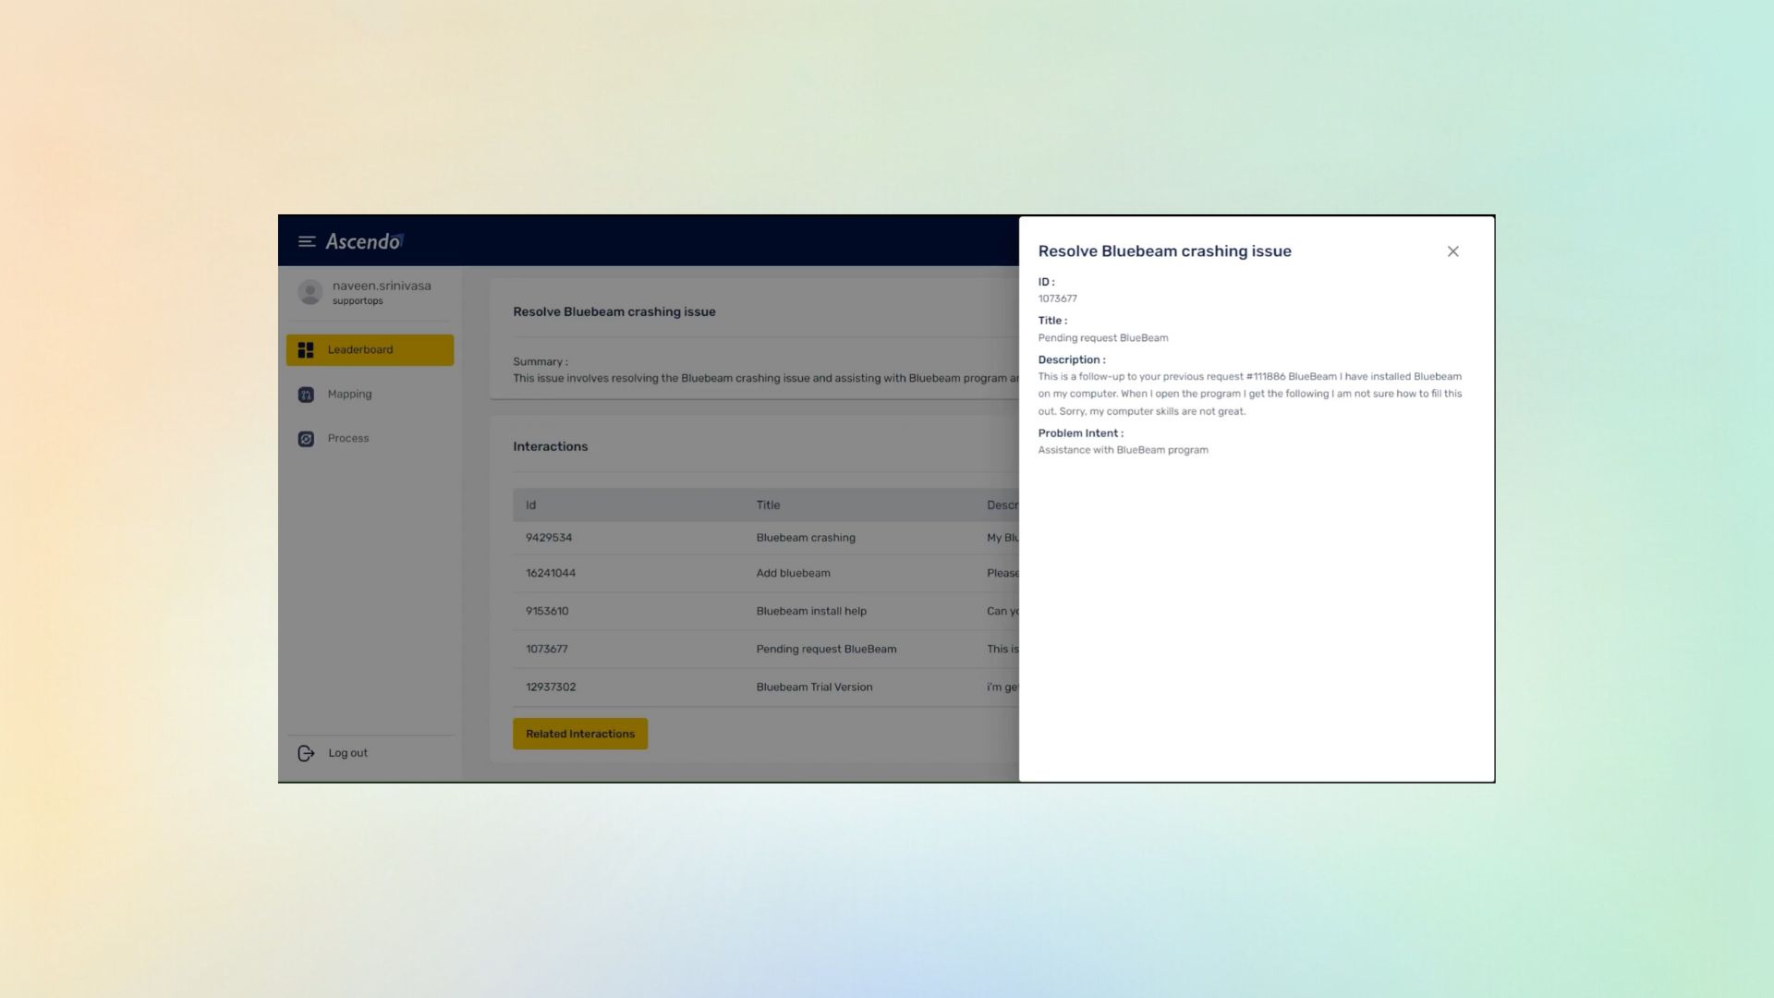Select the Pending request BlueBeam row
This screenshot has height=998, width=1774.
tap(826, 650)
